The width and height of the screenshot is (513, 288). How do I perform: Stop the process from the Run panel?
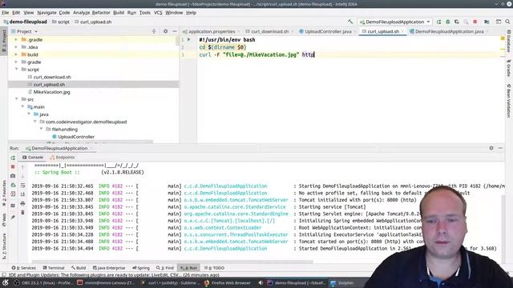click(x=13, y=167)
